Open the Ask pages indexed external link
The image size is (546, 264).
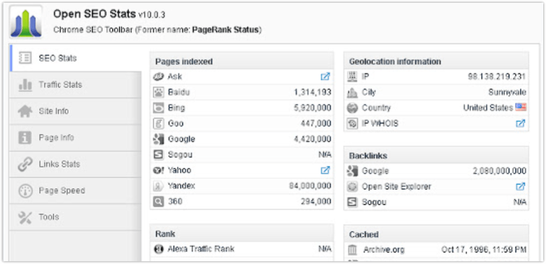tap(325, 76)
